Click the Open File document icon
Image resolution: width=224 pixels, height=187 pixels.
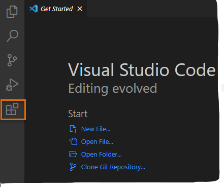click(73, 141)
